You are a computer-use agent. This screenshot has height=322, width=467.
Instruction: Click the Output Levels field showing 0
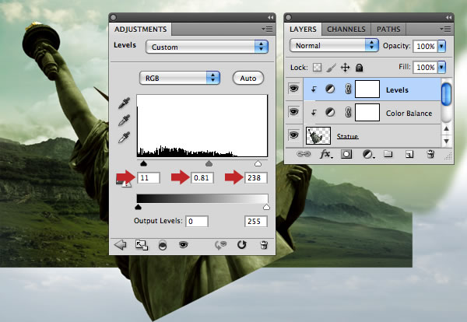pyautogui.click(x=197, y=221)
